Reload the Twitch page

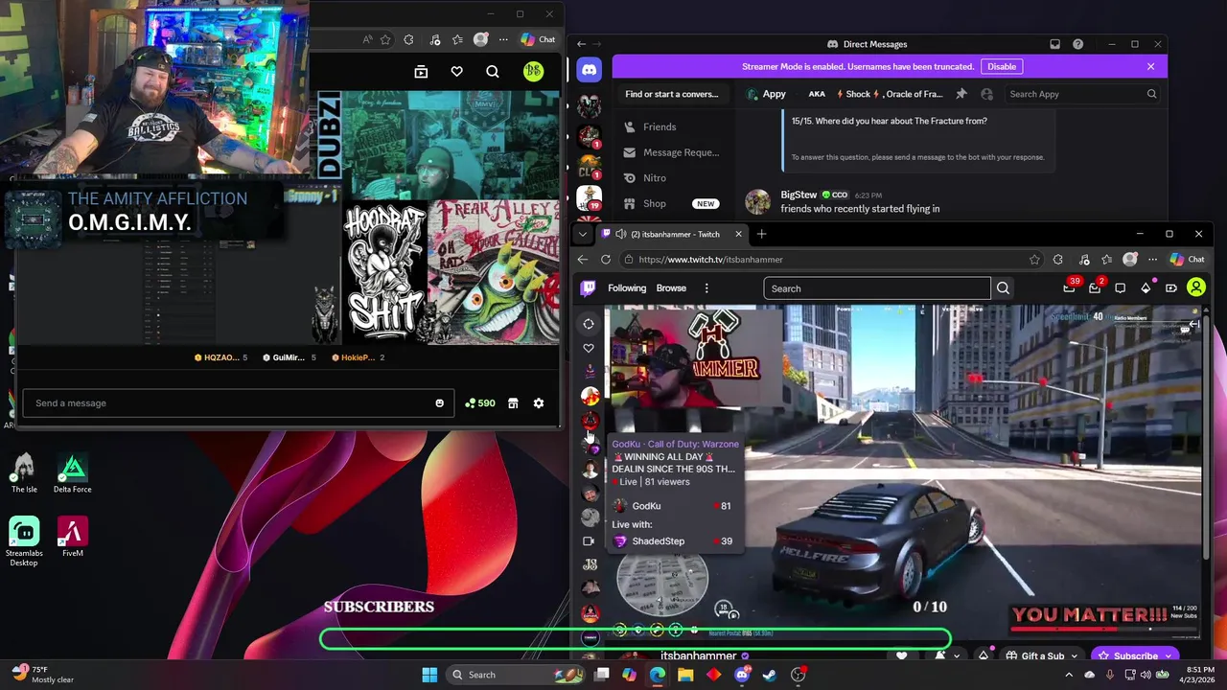click(606, 260)
